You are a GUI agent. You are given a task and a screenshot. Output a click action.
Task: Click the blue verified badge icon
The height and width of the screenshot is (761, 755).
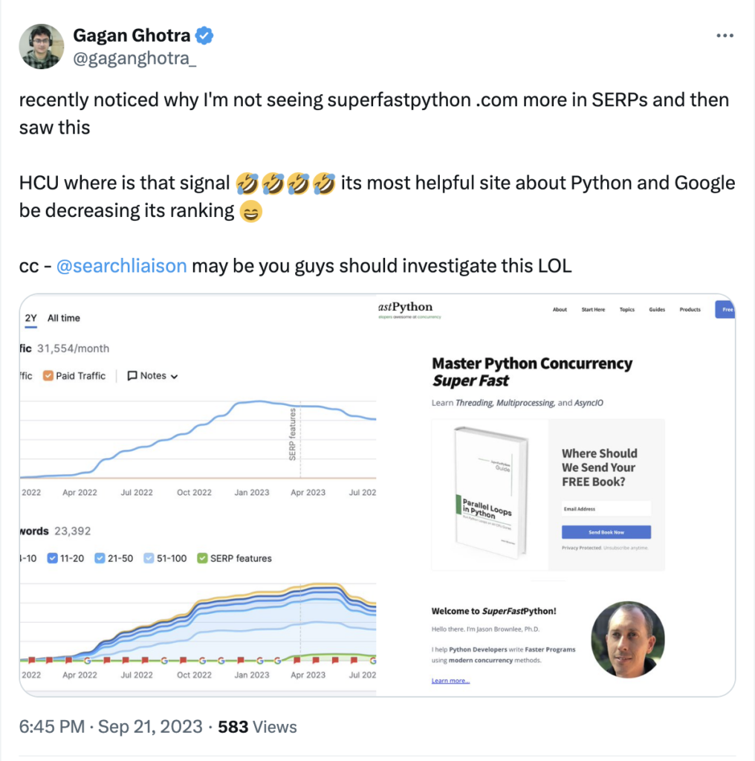point(204,35)
